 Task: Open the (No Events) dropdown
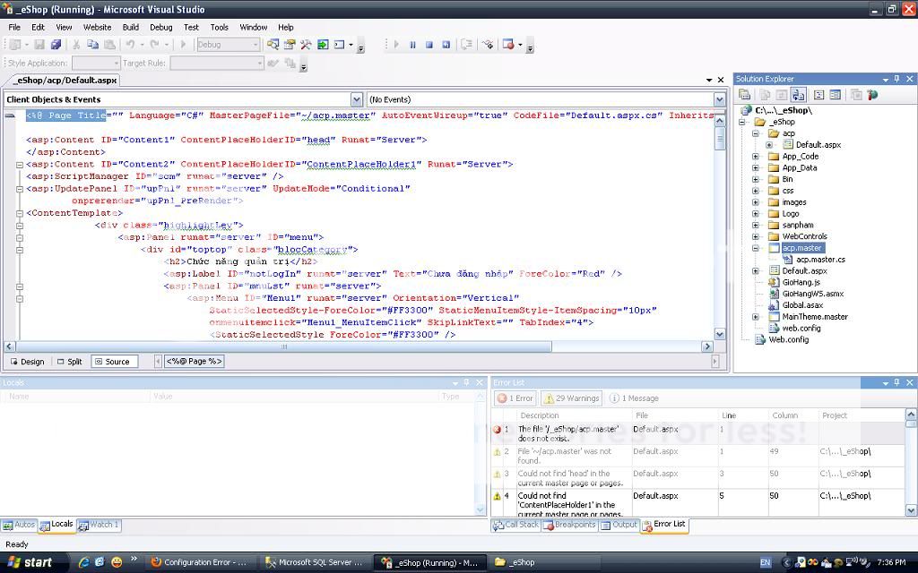coord(720,99)
